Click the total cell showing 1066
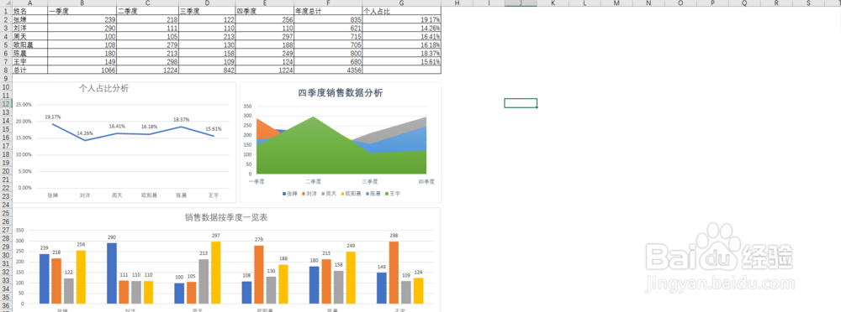The image size is (841, 312). click(x=82, y=70)
